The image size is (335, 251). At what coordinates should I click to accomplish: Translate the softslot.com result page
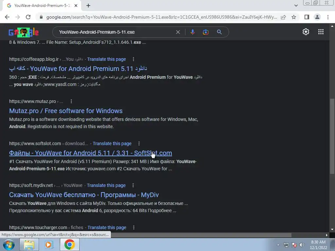pyautogui.click(x=112, y=143)
